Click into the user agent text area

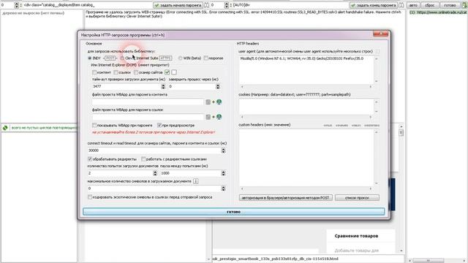click(x=306, y=70)
